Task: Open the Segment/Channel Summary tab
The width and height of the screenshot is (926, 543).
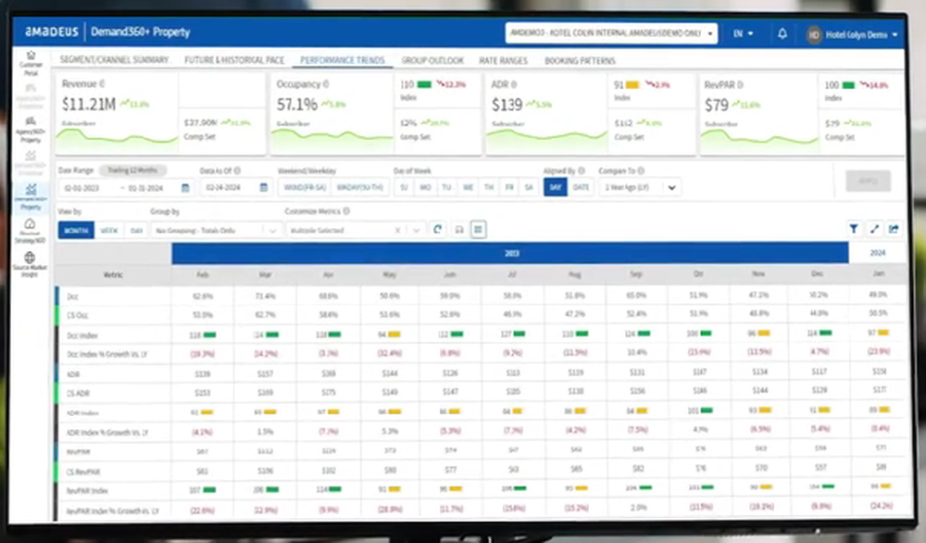Action: tap(114, 59)
